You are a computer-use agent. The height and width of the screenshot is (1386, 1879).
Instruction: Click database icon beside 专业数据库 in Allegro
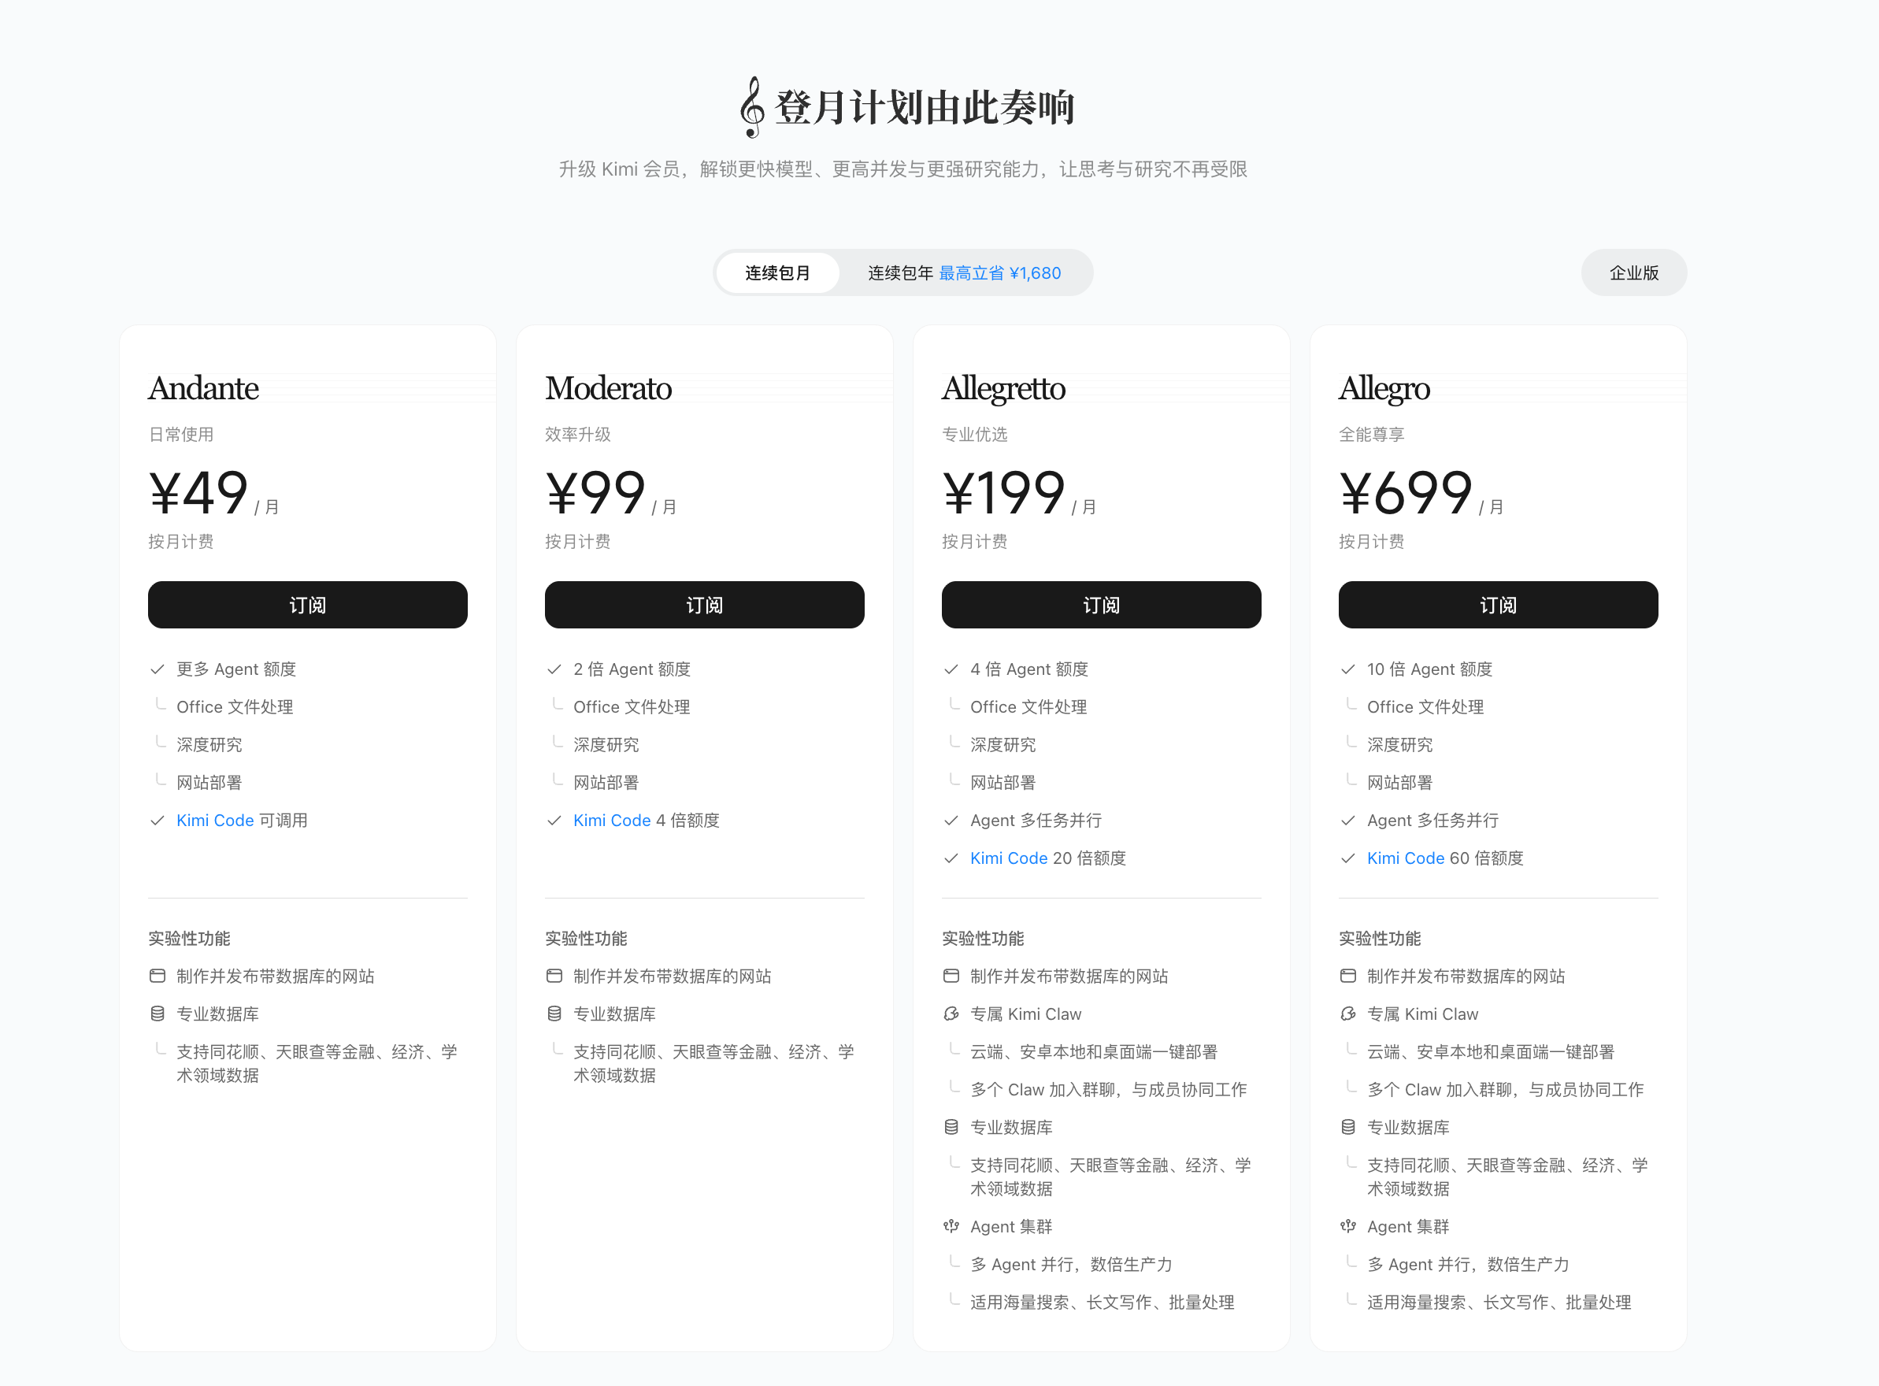pyautogui.click(x=1347, y=1127)
